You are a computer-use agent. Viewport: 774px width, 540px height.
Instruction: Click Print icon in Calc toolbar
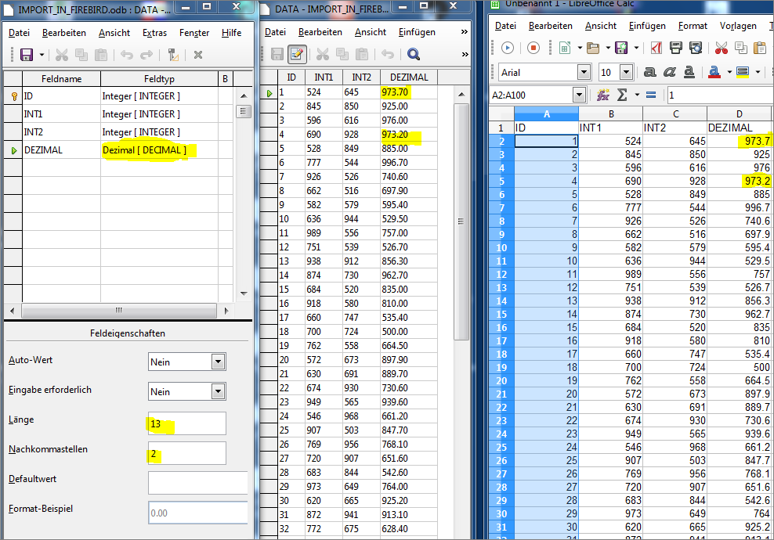pyautogui.click(x=676, y=47)
